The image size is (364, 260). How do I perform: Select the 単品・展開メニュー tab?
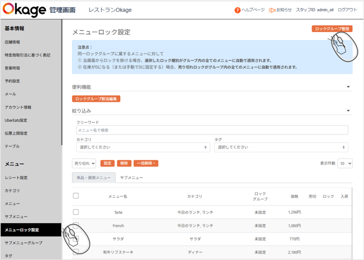pos(94,177)
